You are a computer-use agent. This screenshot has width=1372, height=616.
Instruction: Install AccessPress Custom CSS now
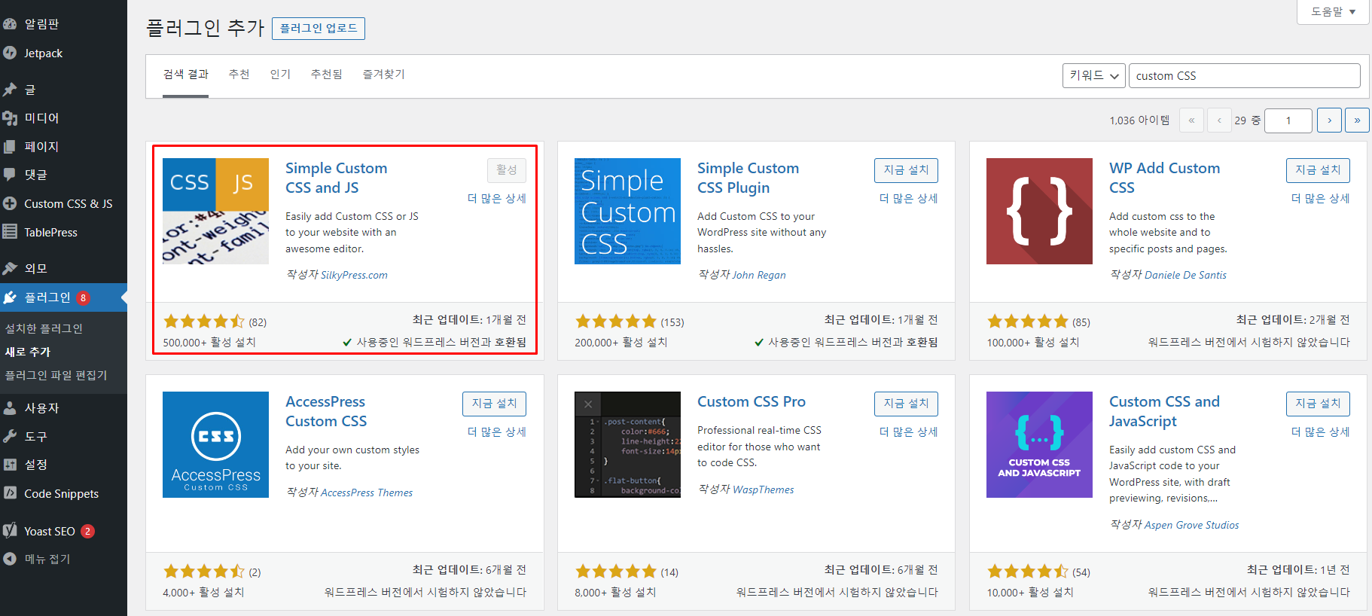point(494,404)
